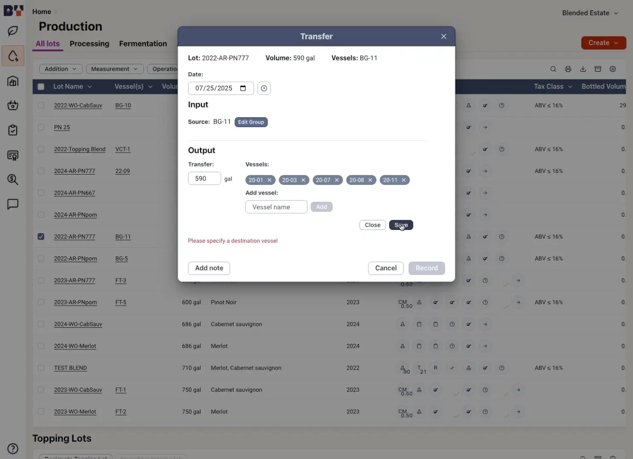Screen dimensions: 633x459
Task: Focus the Vessel name input field
Action: [277, 207]
